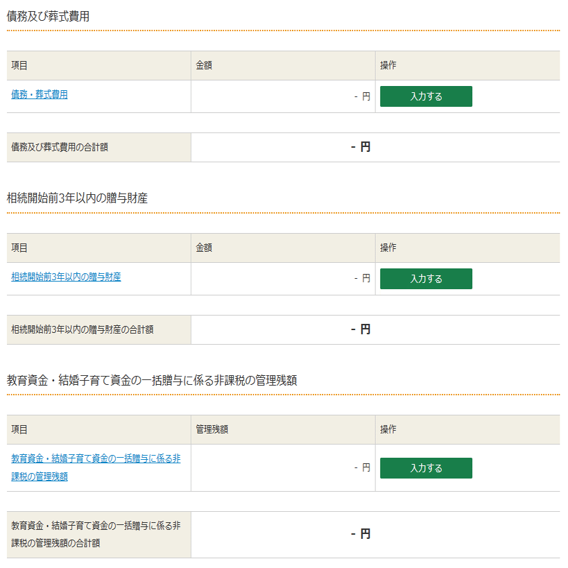Image resolution: width=568 pixels, height=568 pixels.
Task: Select the 相続開始前3年以内の贈与財産 section heading
Action: click(x=77, y=198)
